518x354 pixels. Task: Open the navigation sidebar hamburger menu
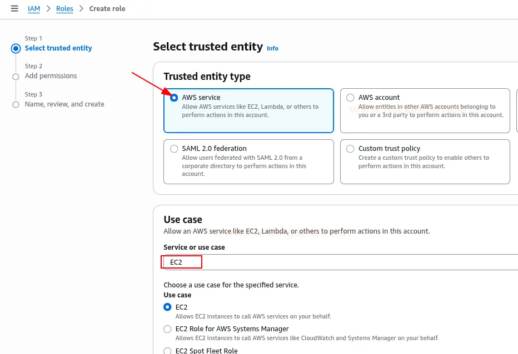[14, 8]
